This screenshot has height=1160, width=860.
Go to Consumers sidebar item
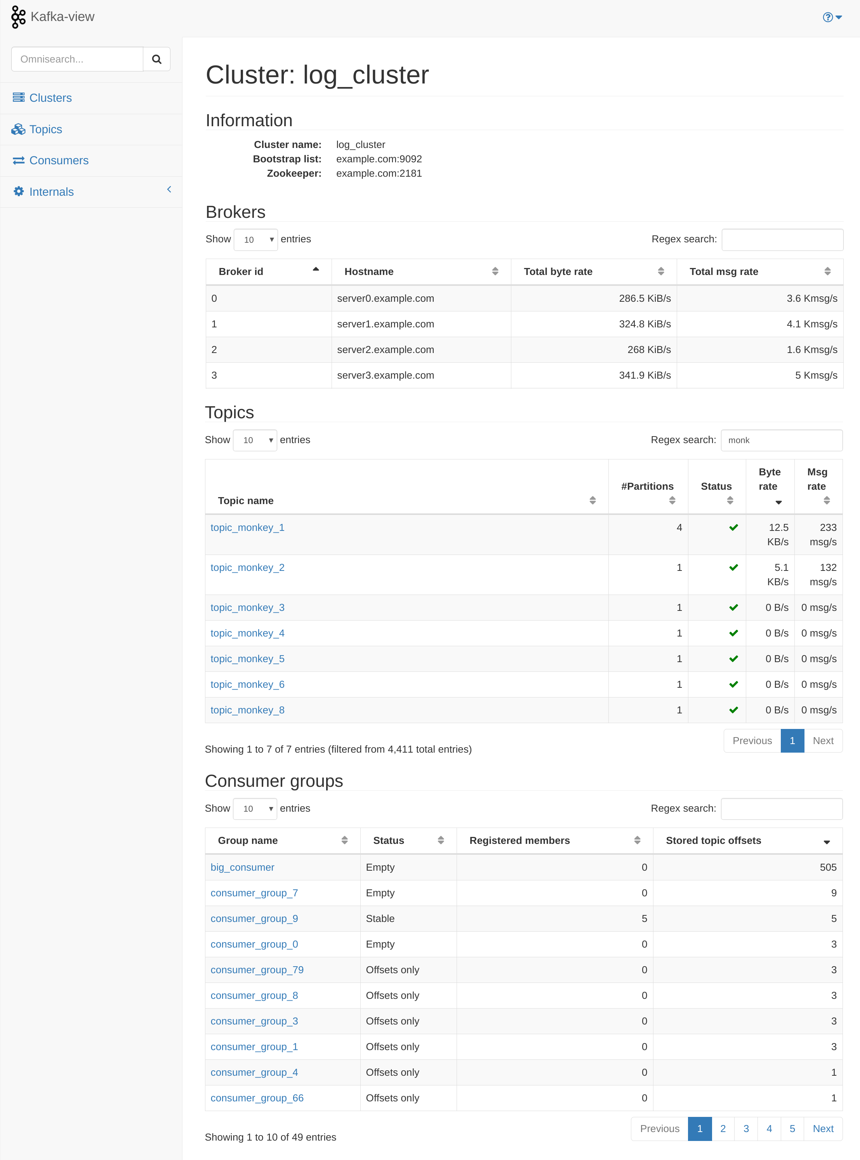coord(59,160)
